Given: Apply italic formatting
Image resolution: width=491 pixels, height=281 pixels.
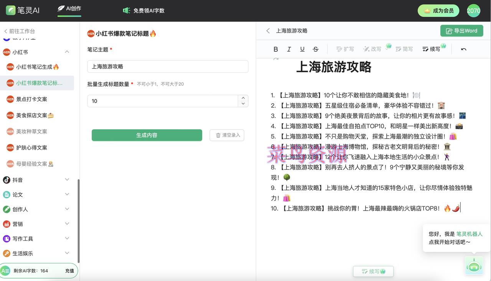Looking at the screenshot, I should [x=289, y=49].
